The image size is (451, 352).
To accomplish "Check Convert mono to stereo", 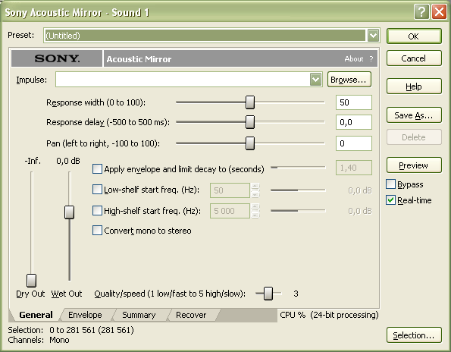I will coord(97,231).
